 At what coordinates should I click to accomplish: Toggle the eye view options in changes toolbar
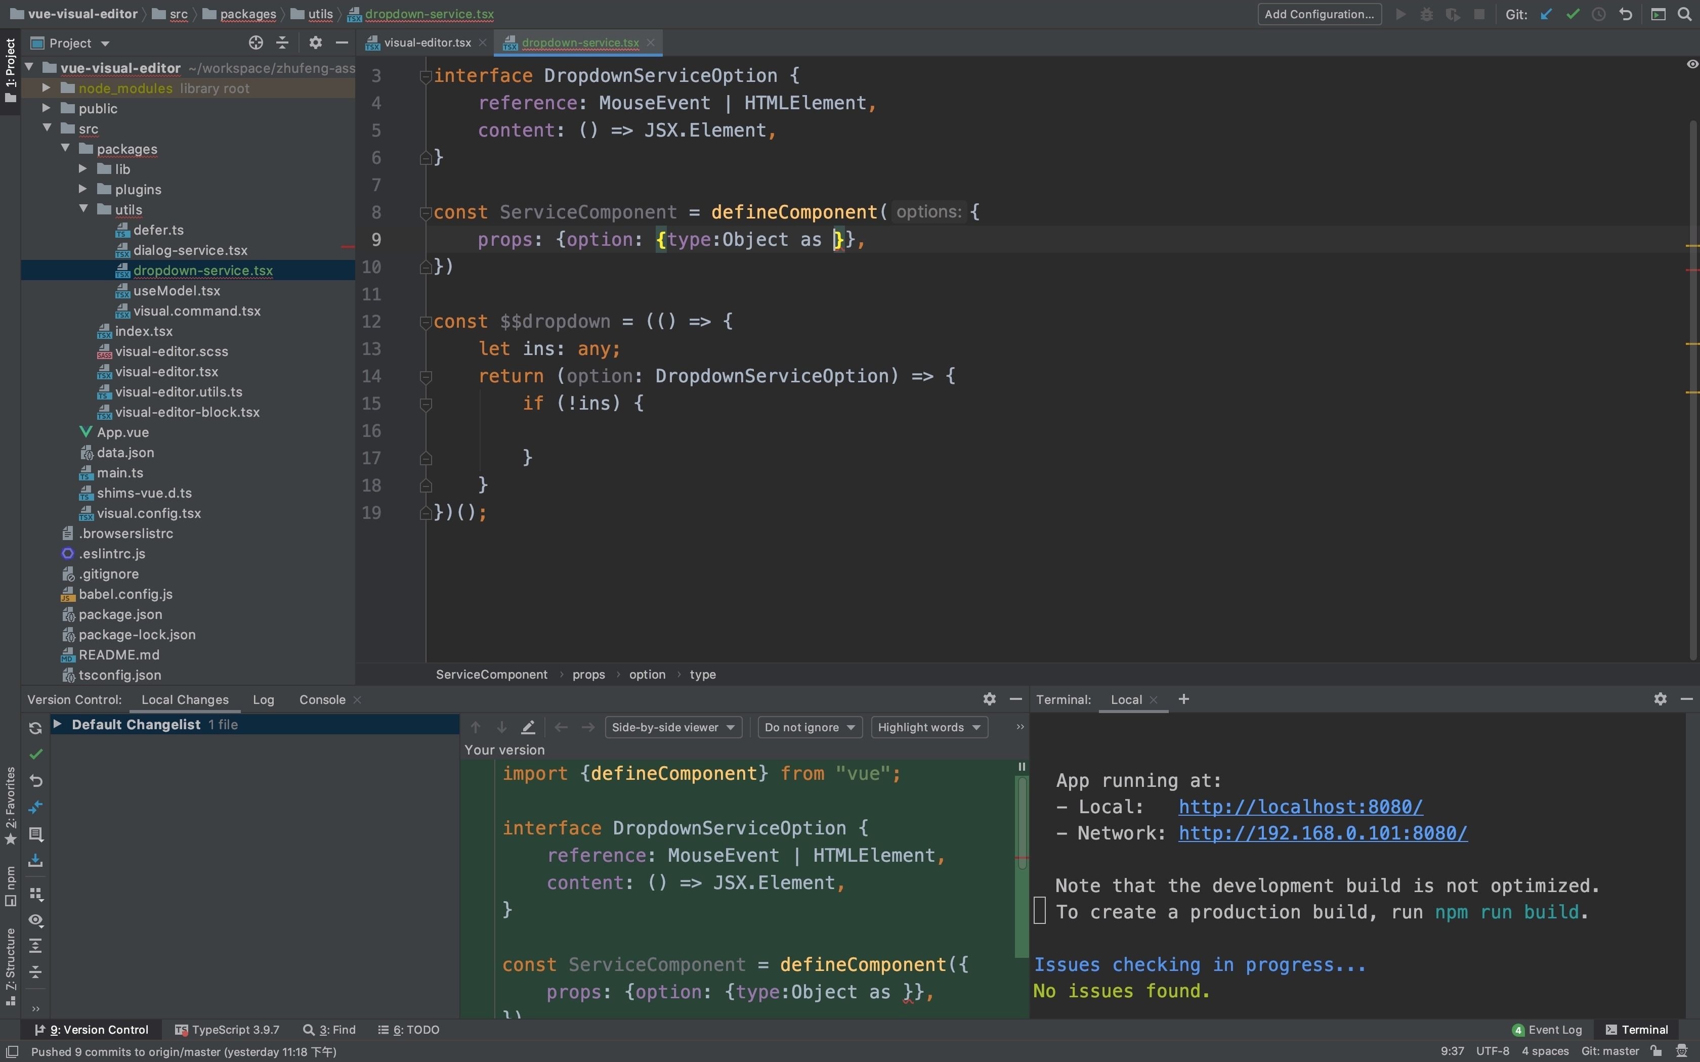point(36,920)
